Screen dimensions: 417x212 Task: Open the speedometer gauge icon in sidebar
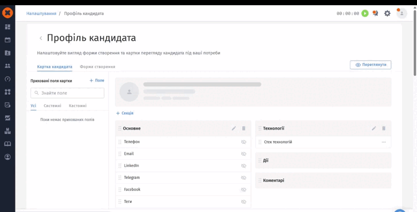(x=7, y=79)
